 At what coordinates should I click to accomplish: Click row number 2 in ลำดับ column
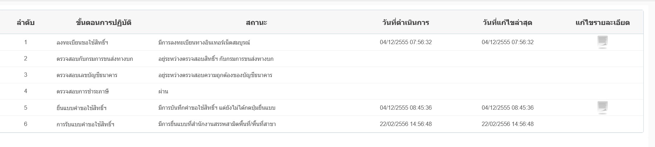pyautogui.click(x=25, y=58)
